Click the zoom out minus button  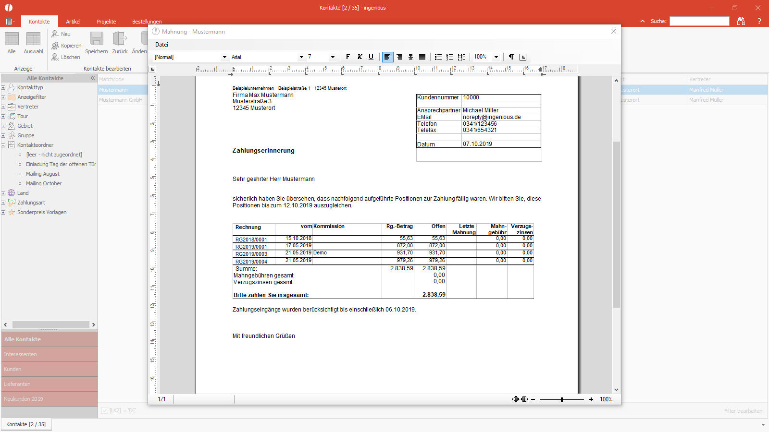click(x=533, y=399)
